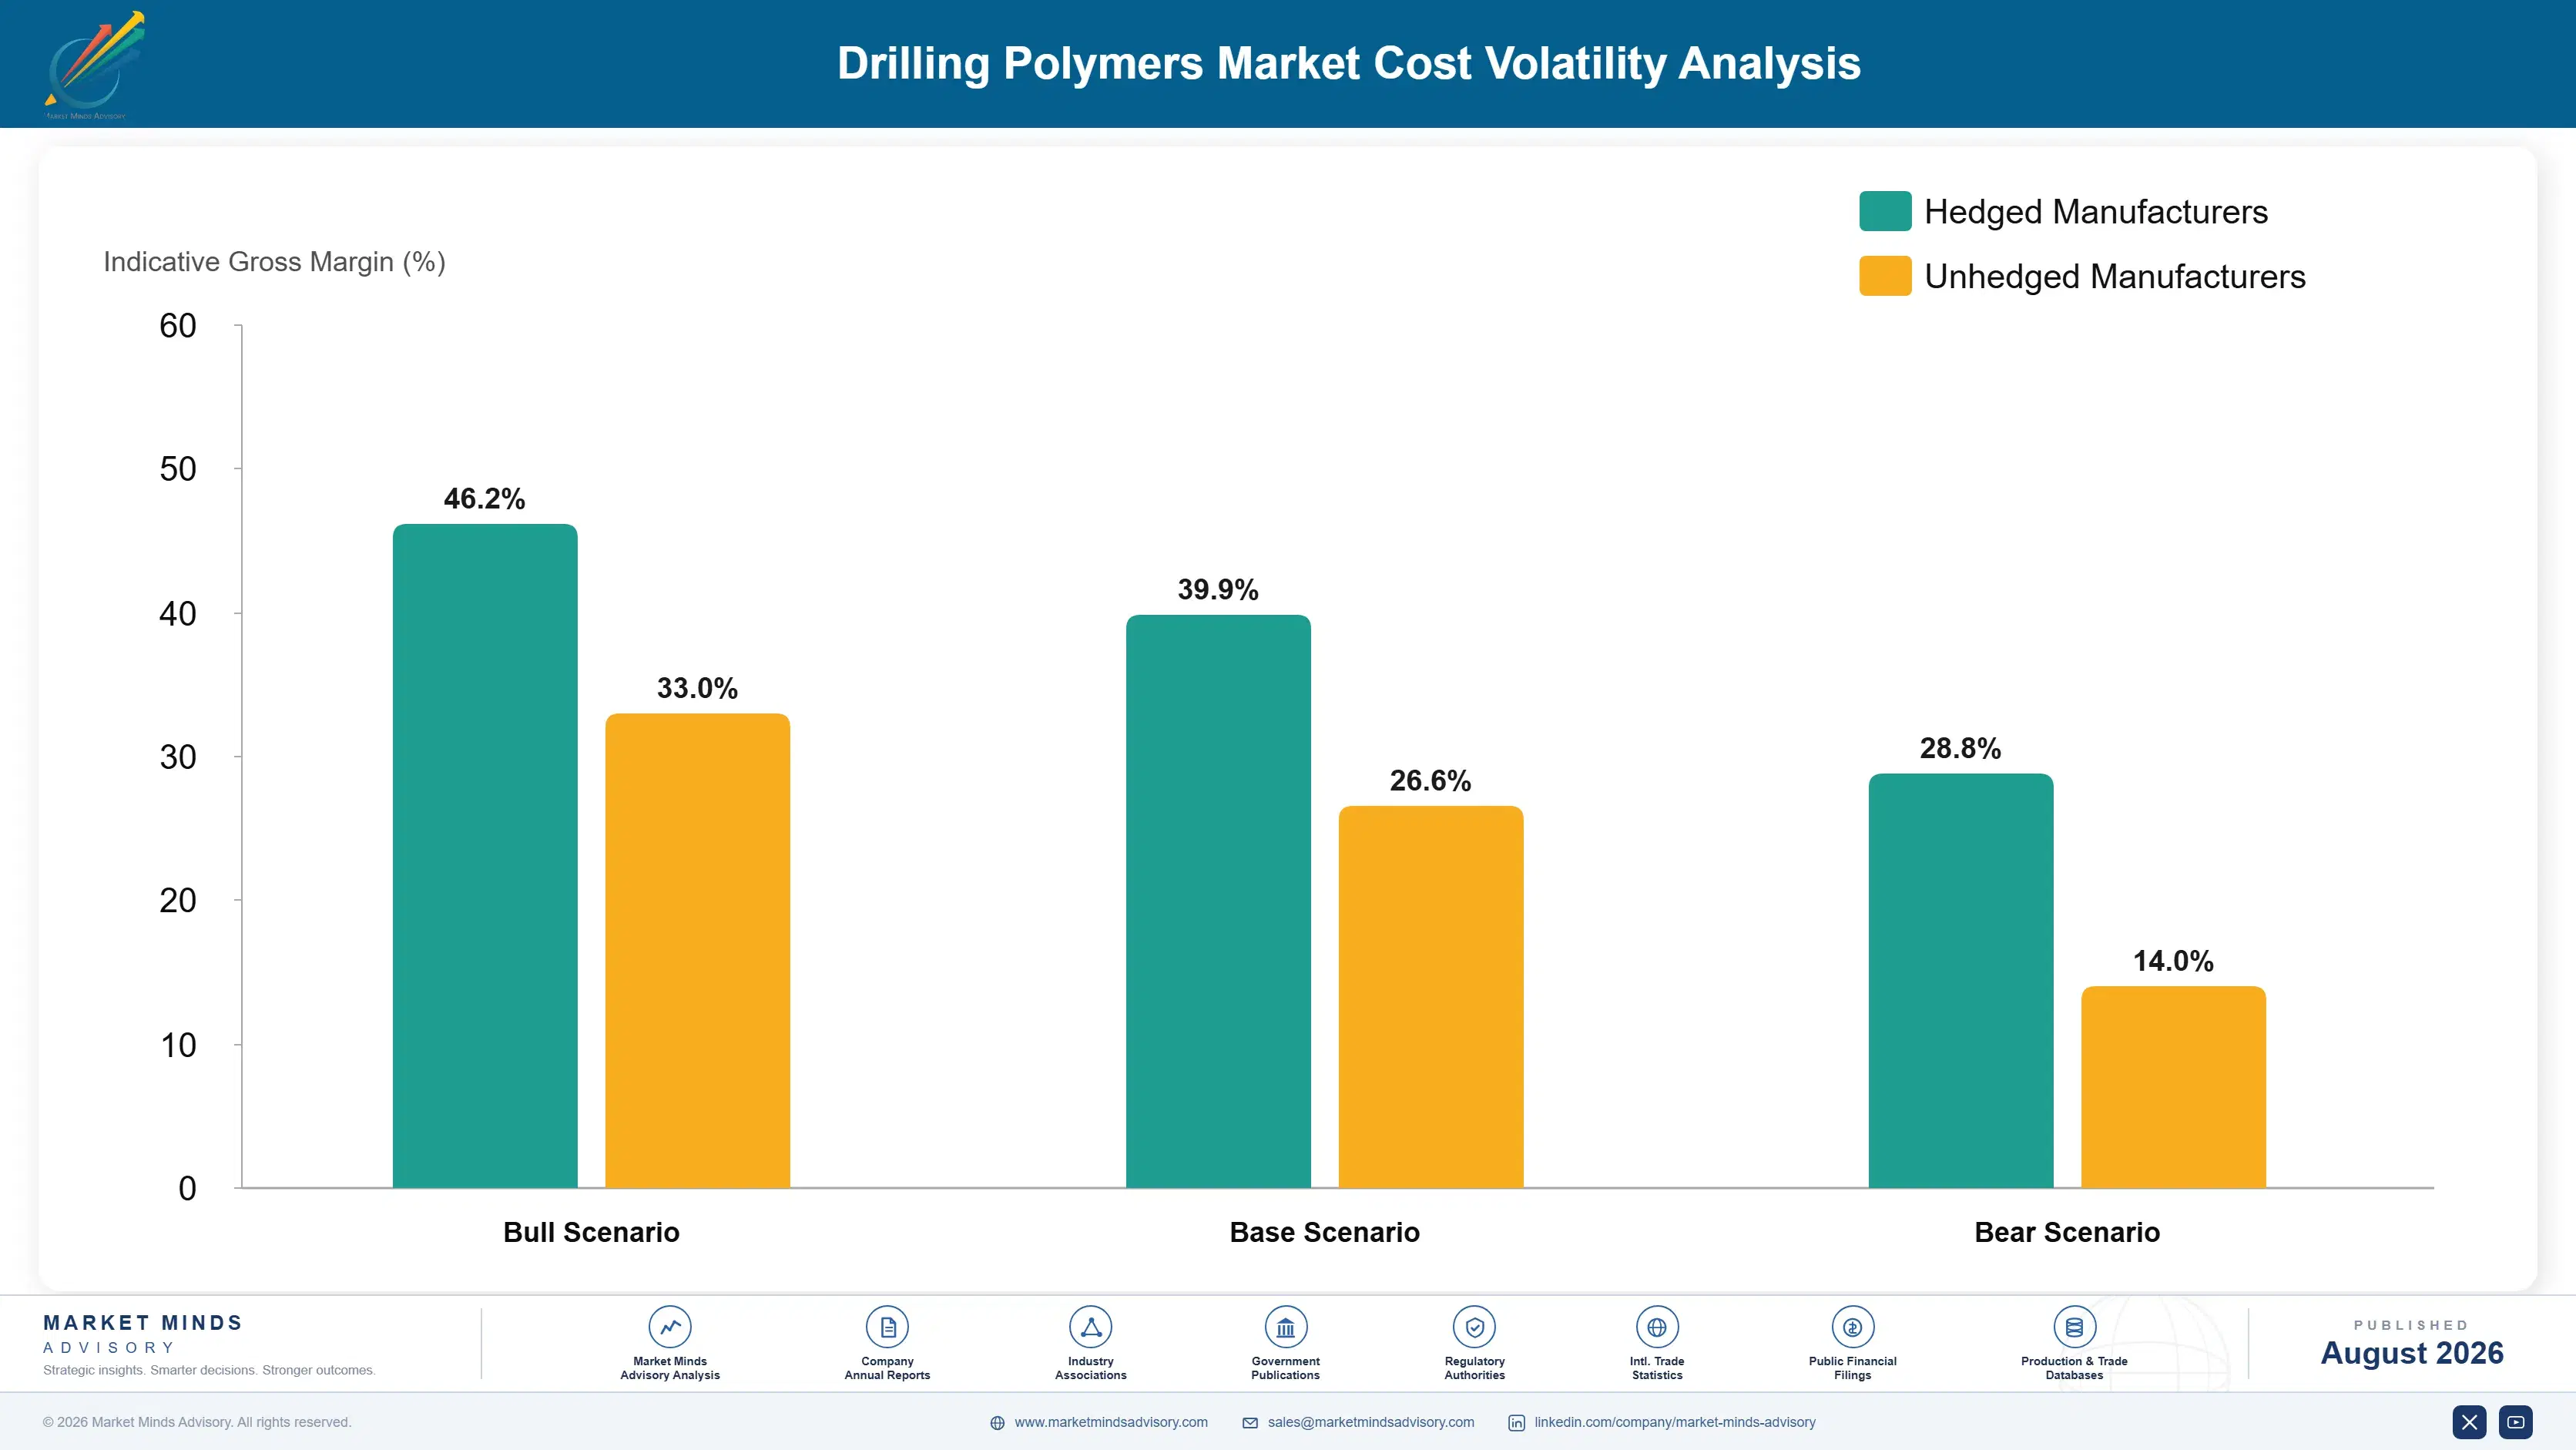Screen dimensions: 2576x1450
Task: Click the Bear Scenario axis label
Action: (x=2067, y=1232)
